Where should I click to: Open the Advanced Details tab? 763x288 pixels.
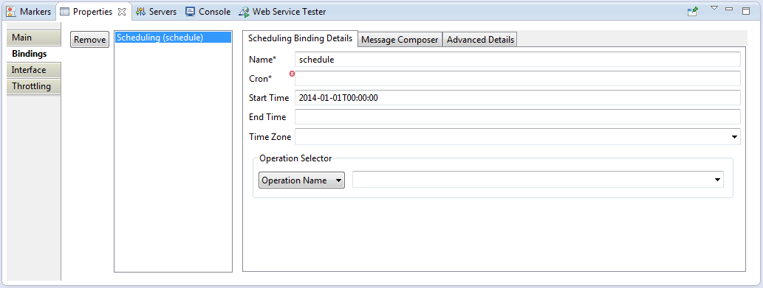pyautogui.click(x=480, y=40)
